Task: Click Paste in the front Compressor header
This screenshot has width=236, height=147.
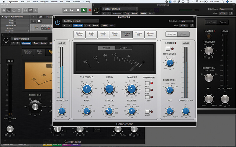Action: click(95, 25)
